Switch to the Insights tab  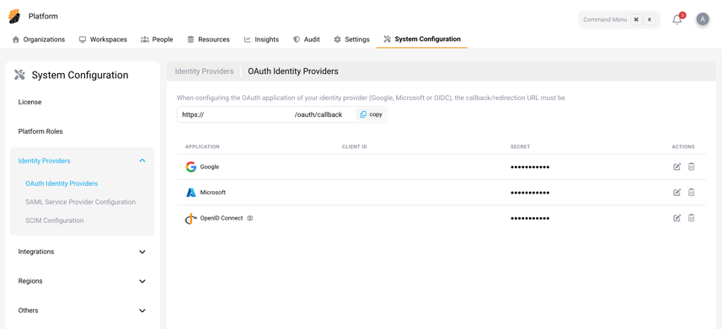click(x=261, y=40)
